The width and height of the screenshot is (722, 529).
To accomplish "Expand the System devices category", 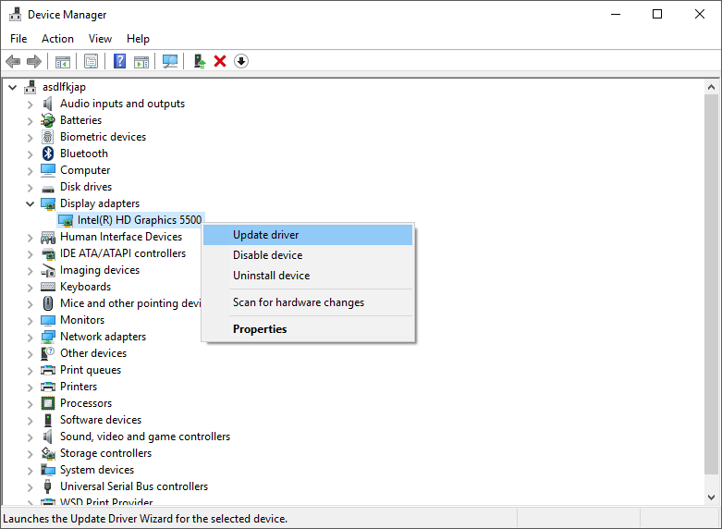I will [x=31, y=470].
